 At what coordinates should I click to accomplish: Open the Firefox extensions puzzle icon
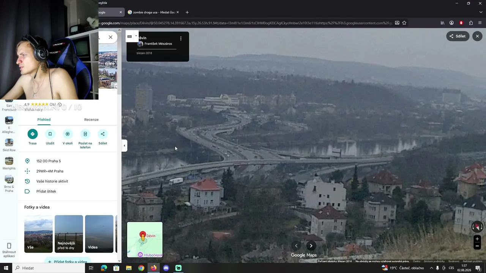coord(471,23)
